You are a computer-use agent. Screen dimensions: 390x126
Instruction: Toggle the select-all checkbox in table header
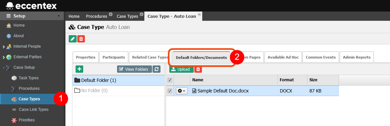[170, 80]
